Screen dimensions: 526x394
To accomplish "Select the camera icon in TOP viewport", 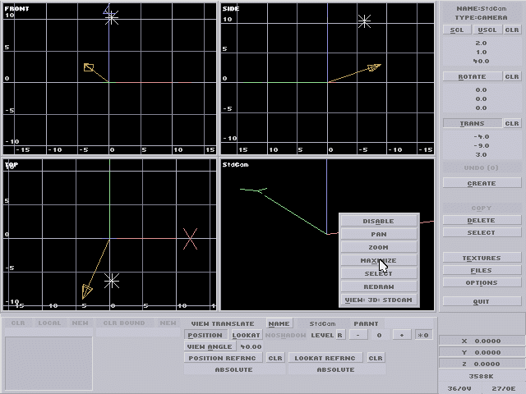I will coord(87,291).
